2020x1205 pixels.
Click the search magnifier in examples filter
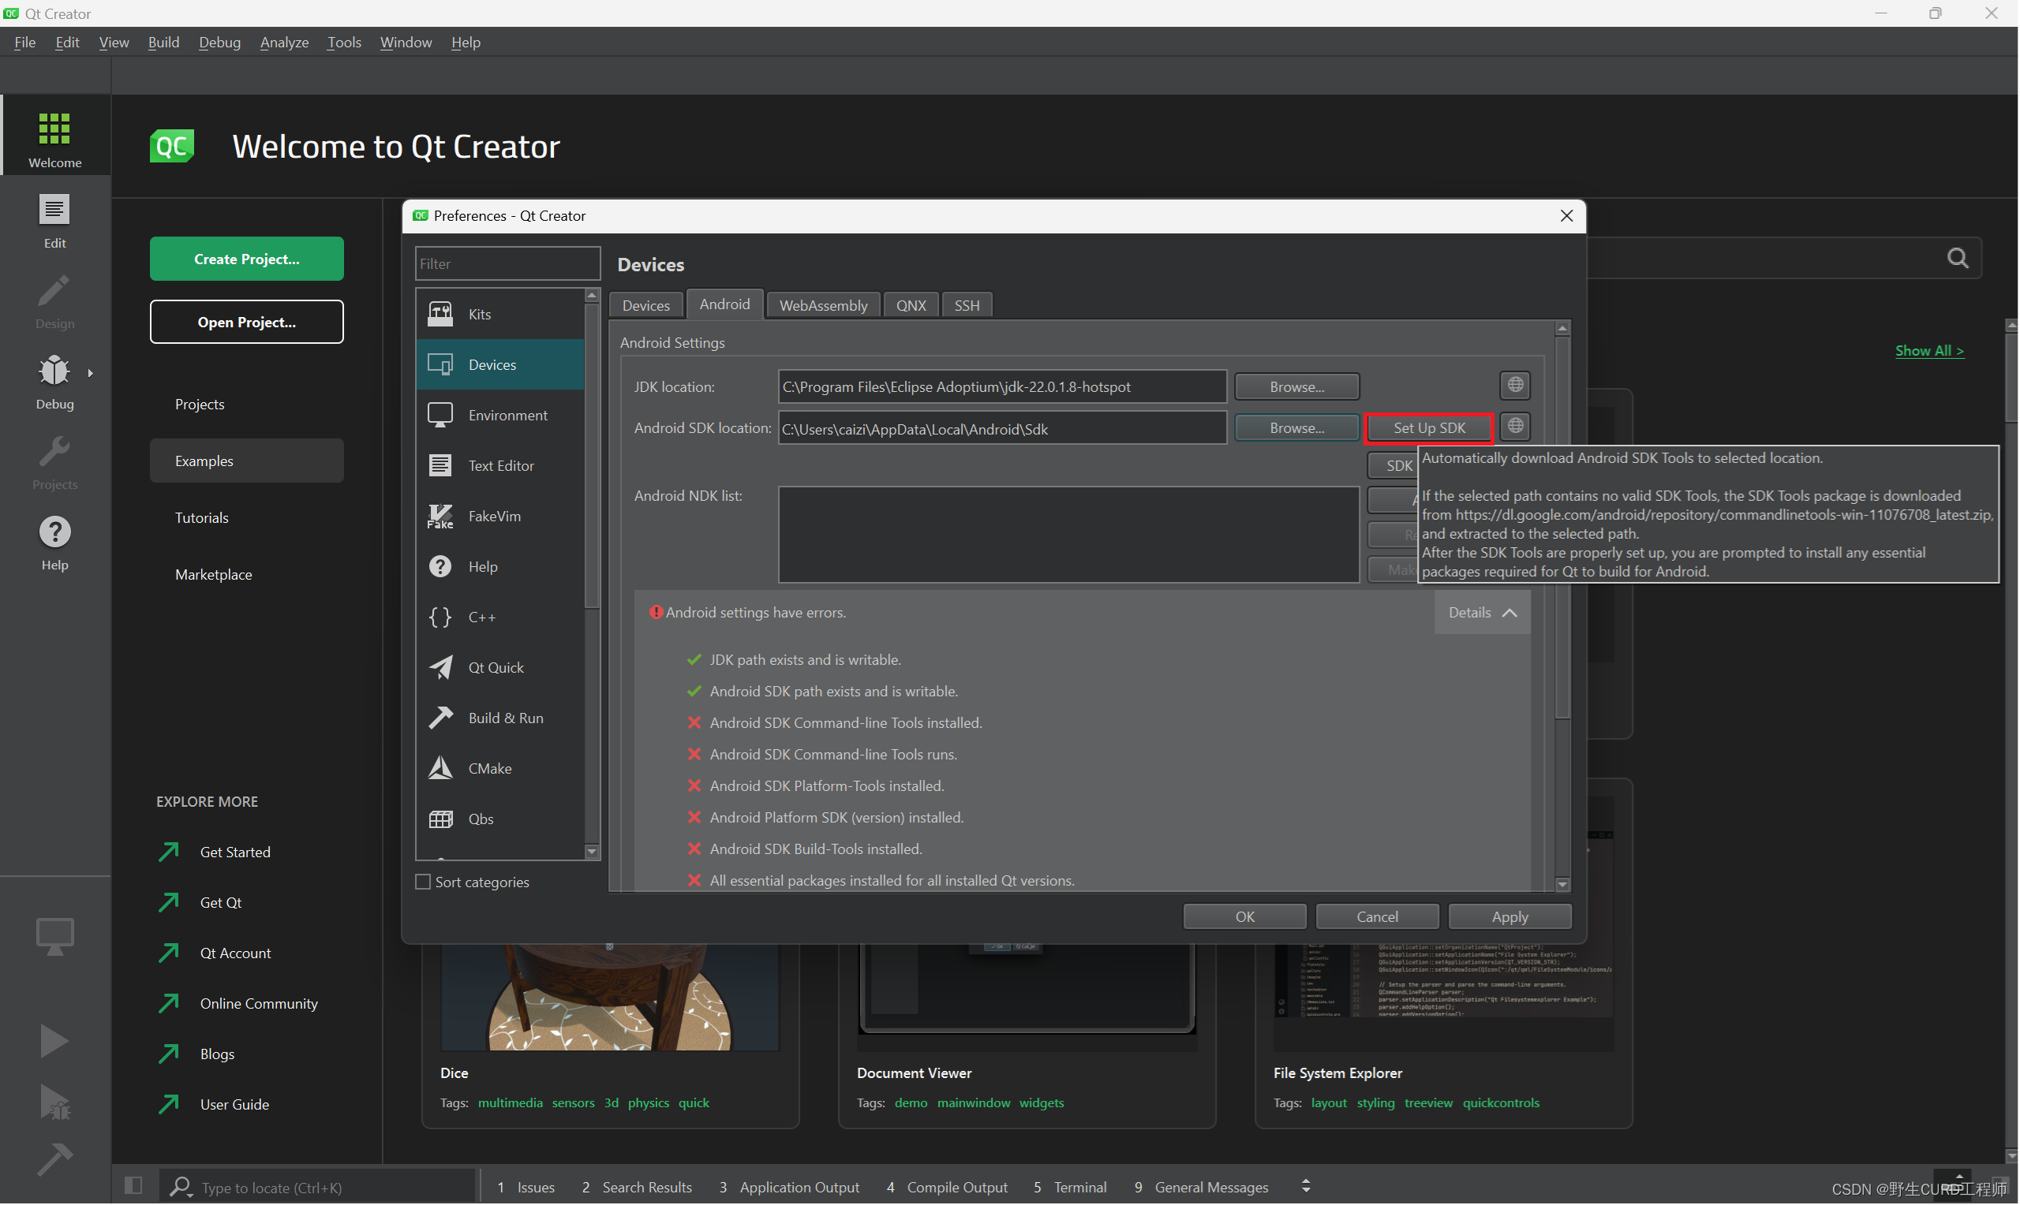pyautogui.click(x=1958, y=258)
